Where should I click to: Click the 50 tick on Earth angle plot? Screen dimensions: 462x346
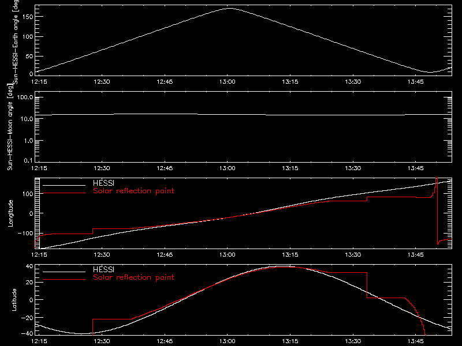click(29, 56)
